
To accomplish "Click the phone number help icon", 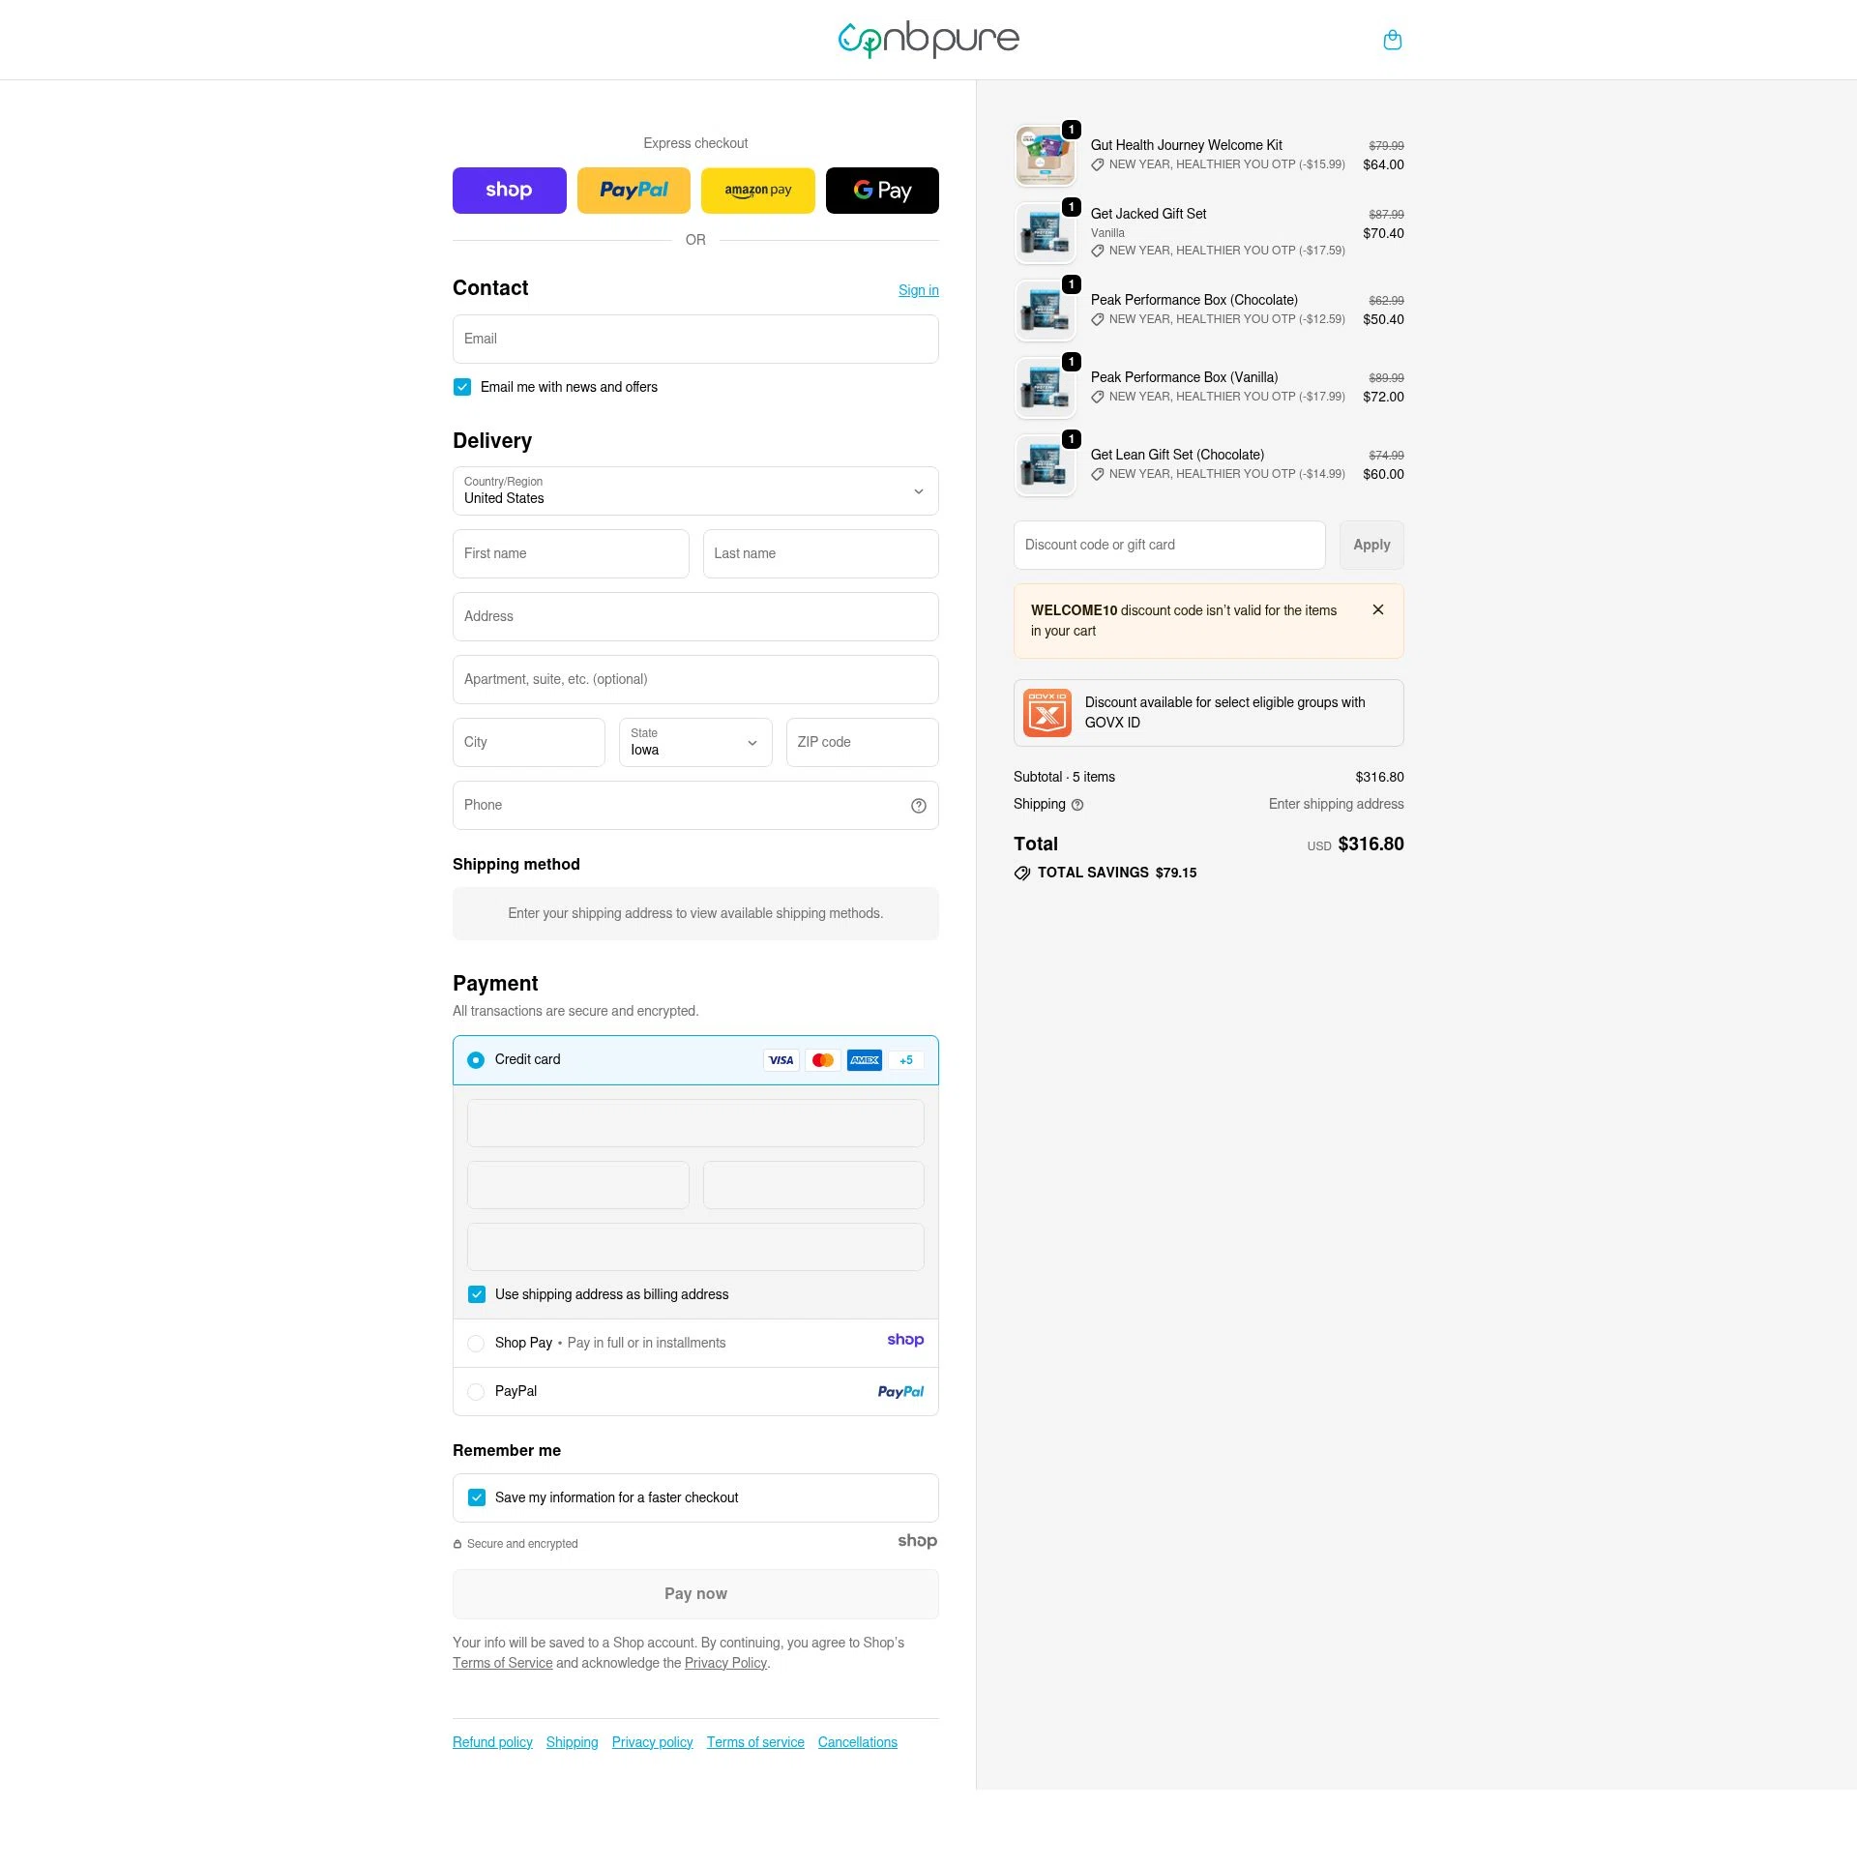I will [x=918, y=805].
